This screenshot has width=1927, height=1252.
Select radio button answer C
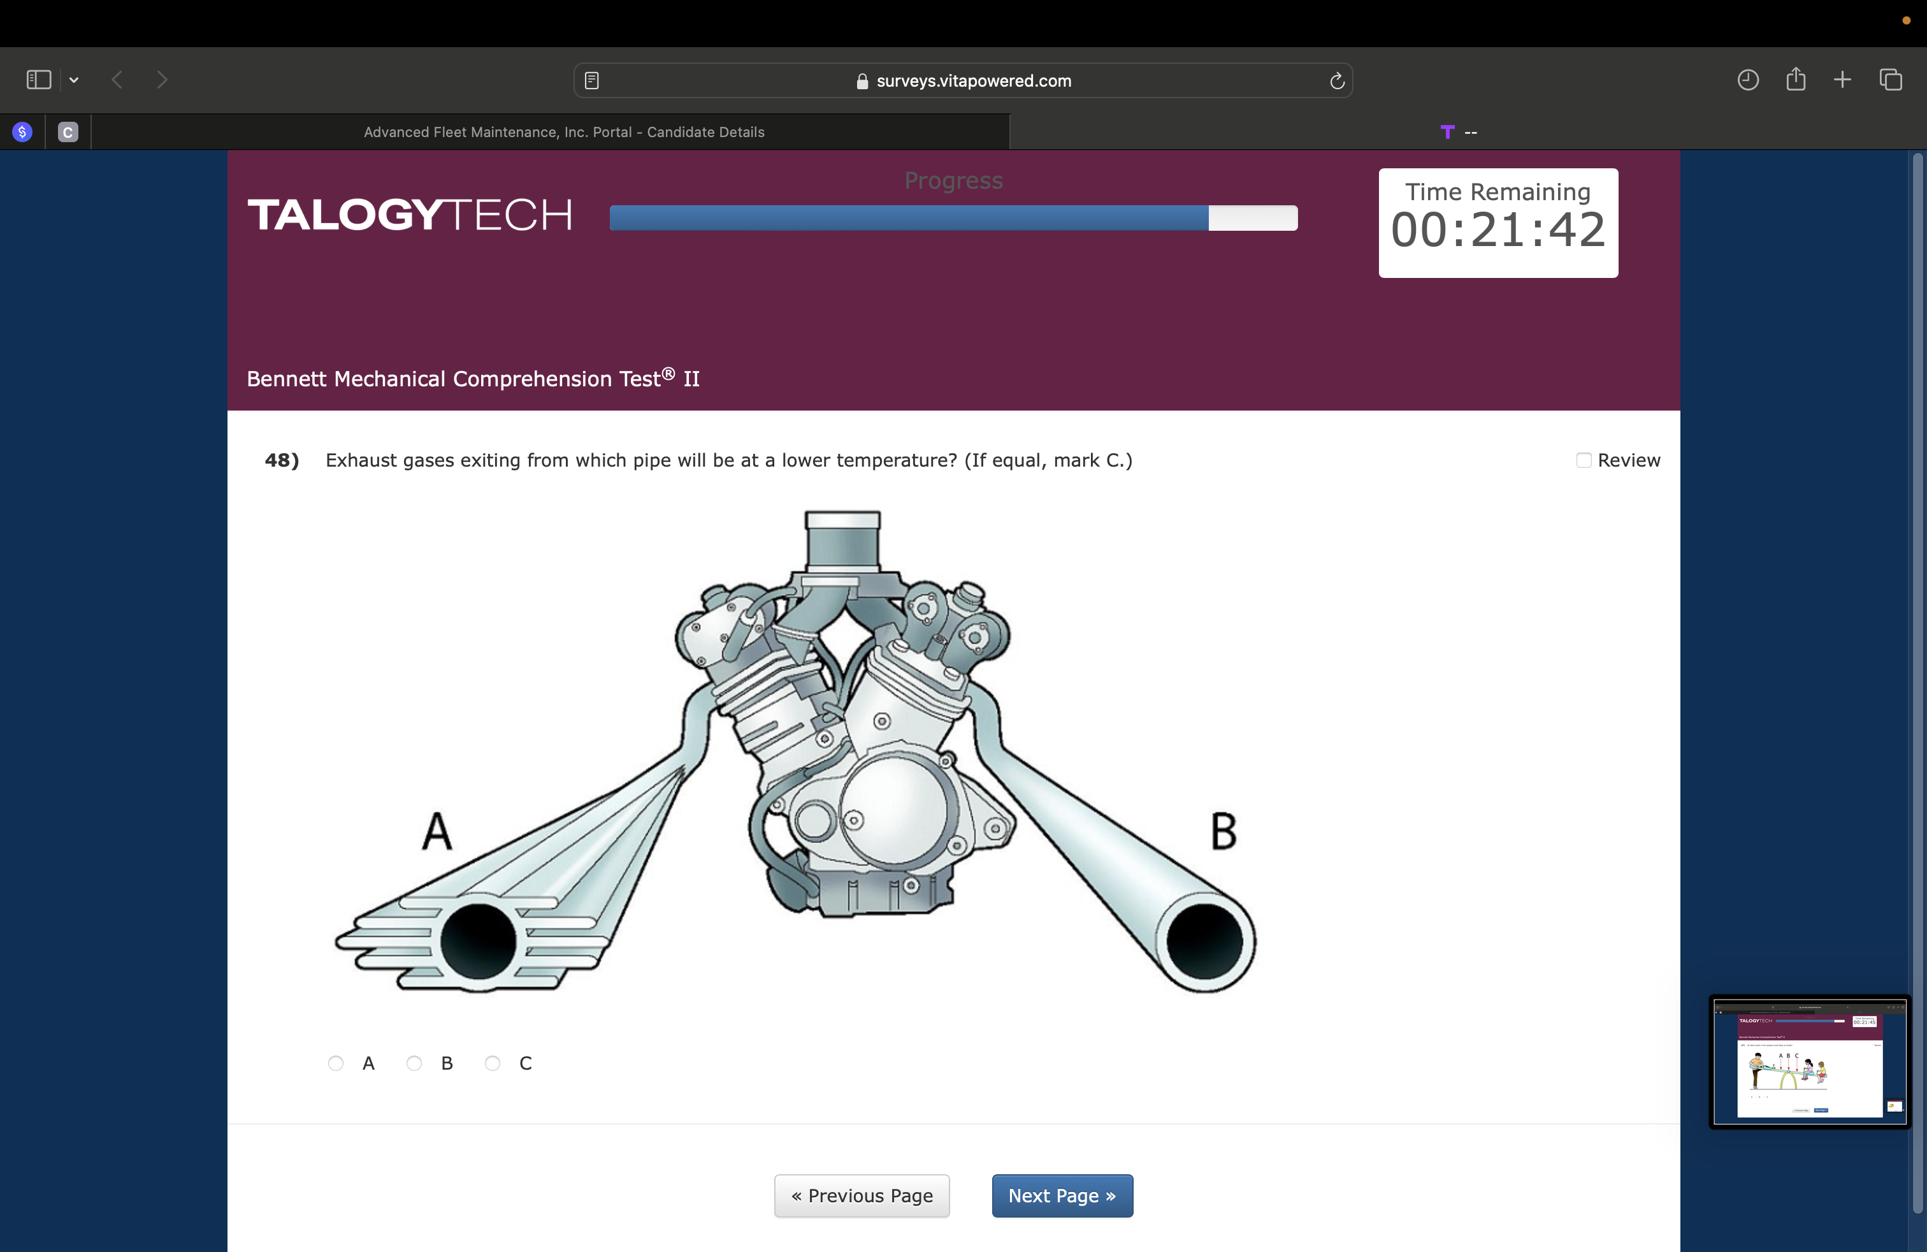493,1063
